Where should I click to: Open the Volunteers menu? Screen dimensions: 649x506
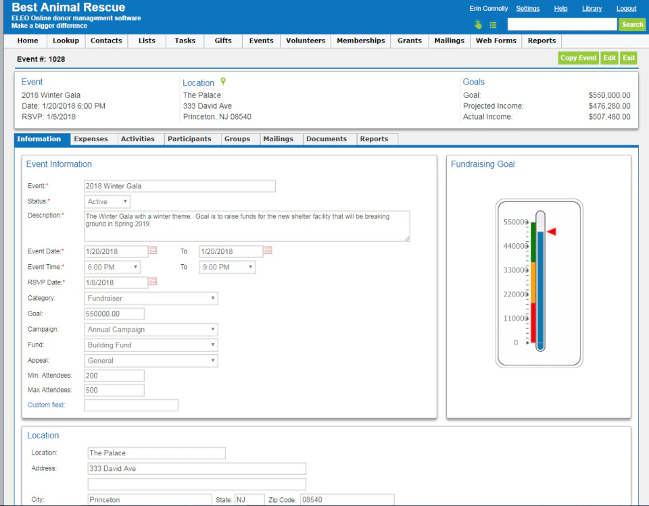(305, 41)
